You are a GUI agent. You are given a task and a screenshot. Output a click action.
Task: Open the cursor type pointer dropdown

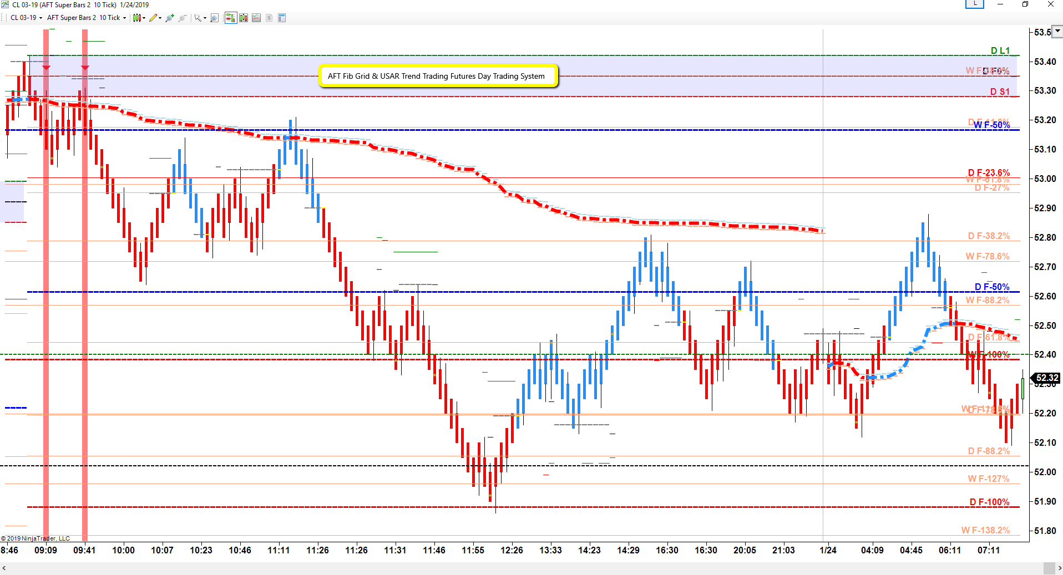[200, 18]
